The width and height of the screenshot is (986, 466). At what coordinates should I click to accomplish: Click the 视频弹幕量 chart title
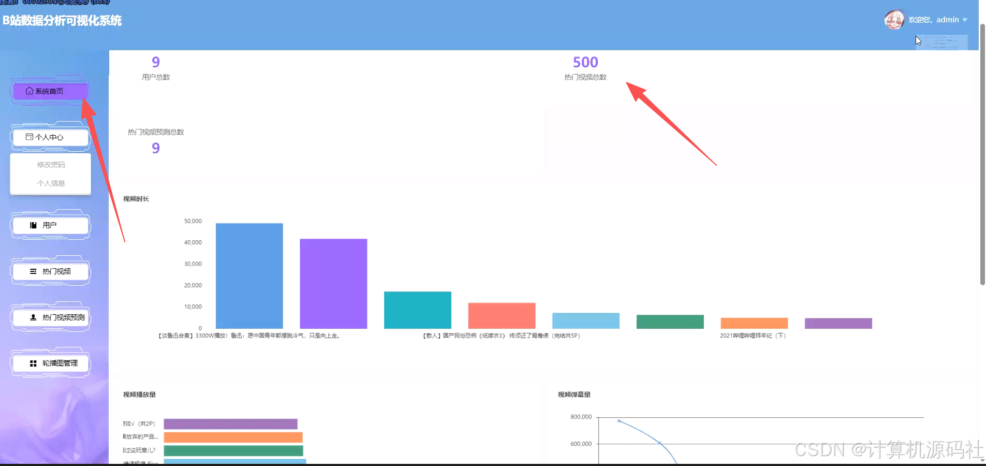[x=574, y=395]
